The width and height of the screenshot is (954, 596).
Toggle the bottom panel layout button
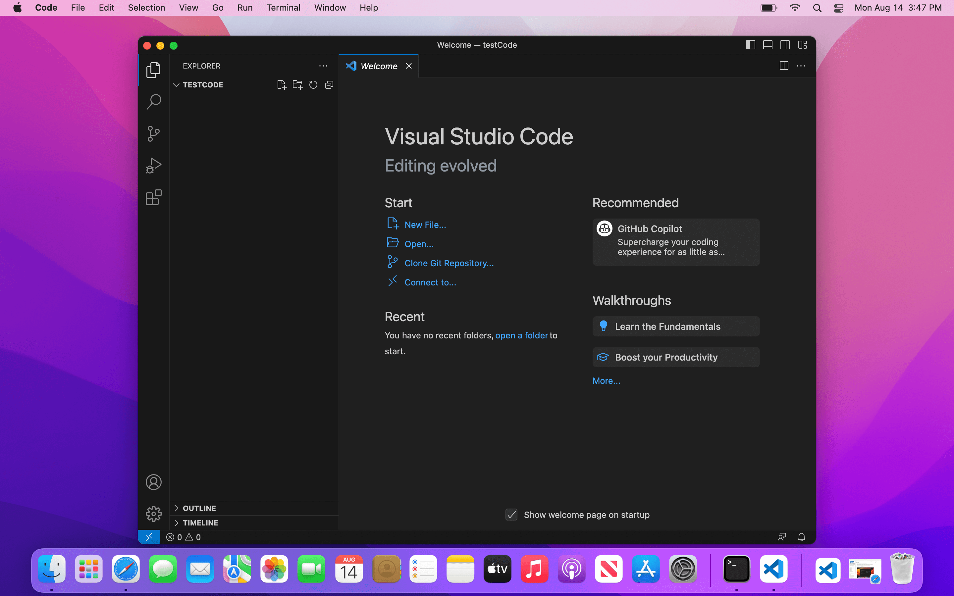coord(768,45)
